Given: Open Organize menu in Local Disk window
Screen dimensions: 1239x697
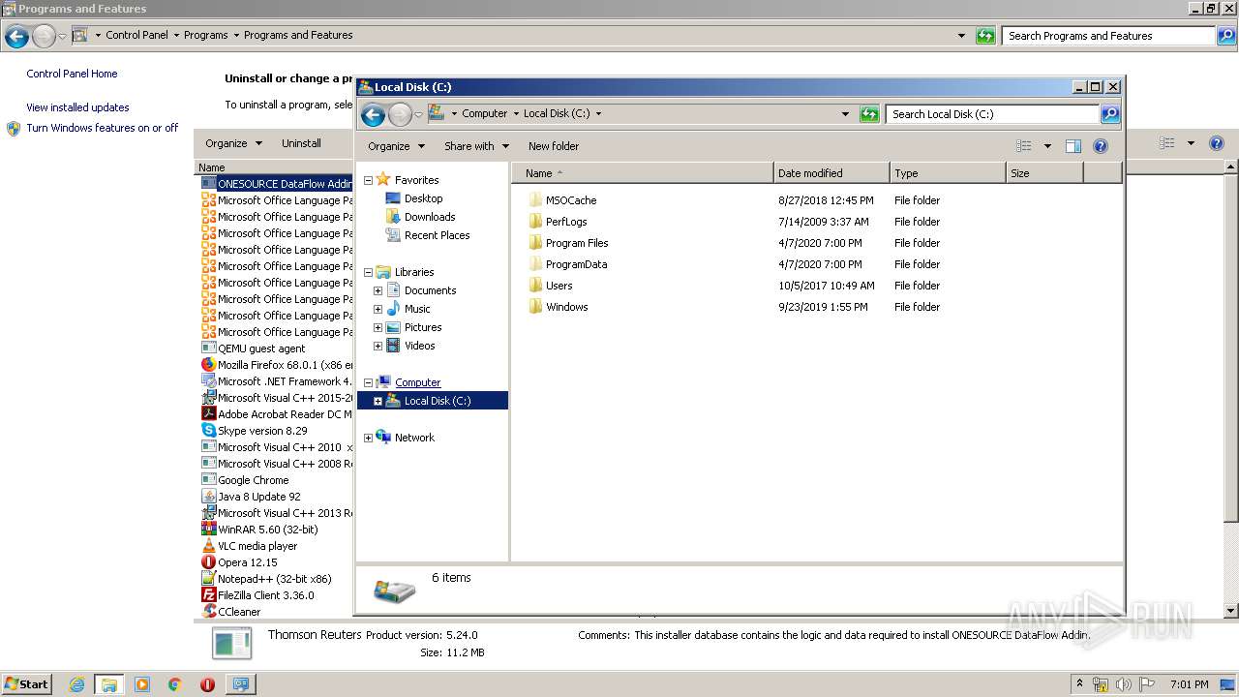Looking at the screenshot, I should tap(396, 146).
